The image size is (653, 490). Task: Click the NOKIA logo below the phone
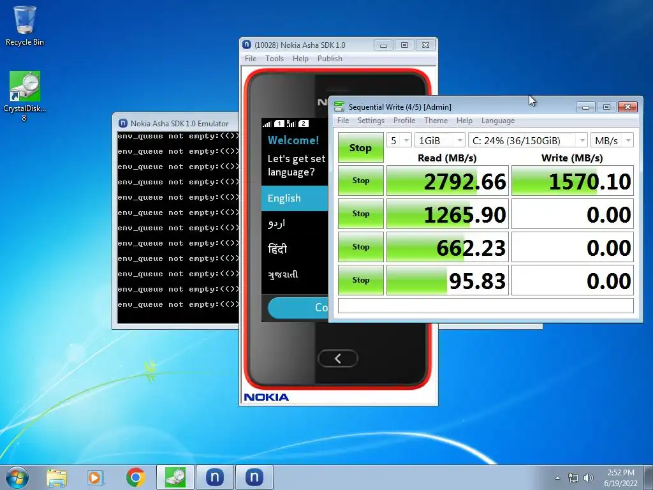tap(266, 397)
